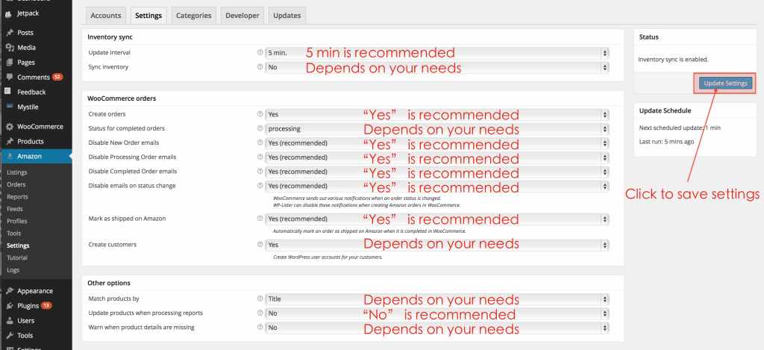Image resolution: width=764 pixels, height=350 pixels.
Task: Open the Updates tab
Action: [x=286, y=16]
